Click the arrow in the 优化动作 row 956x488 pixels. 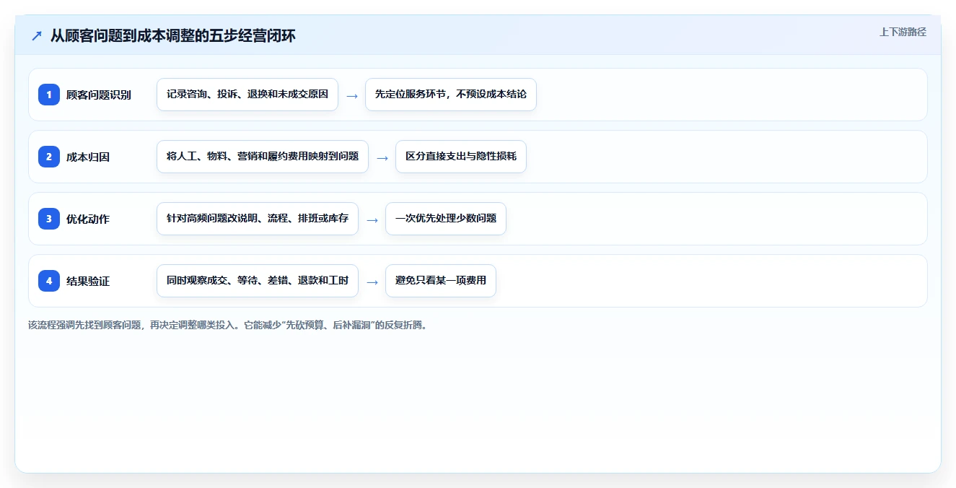[x=372, y=219]
